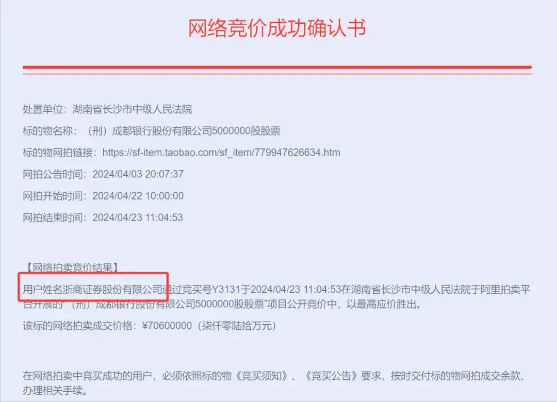Screen dimensions: 557x402
Task: Click the 5000000股股票 project name in result
Action: [x=230, y=304]
